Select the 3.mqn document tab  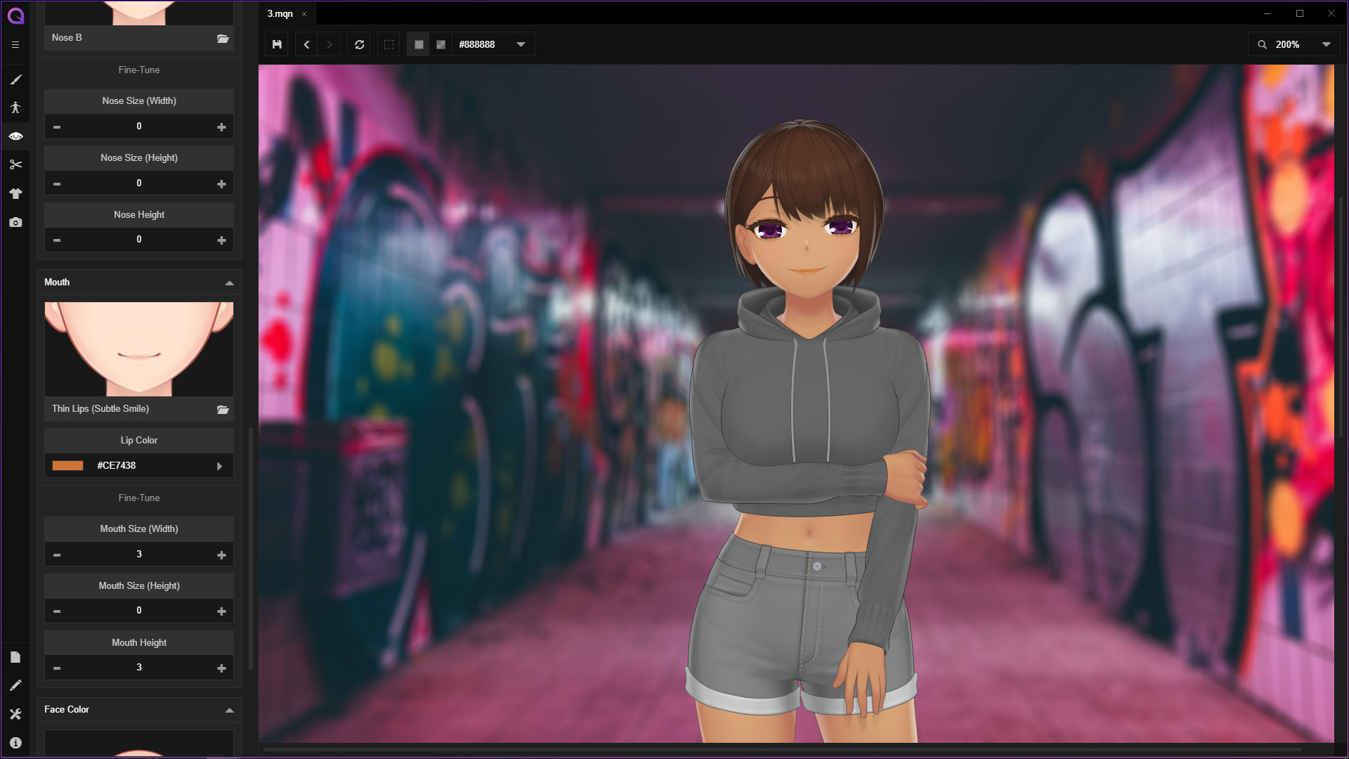(280, 13)
